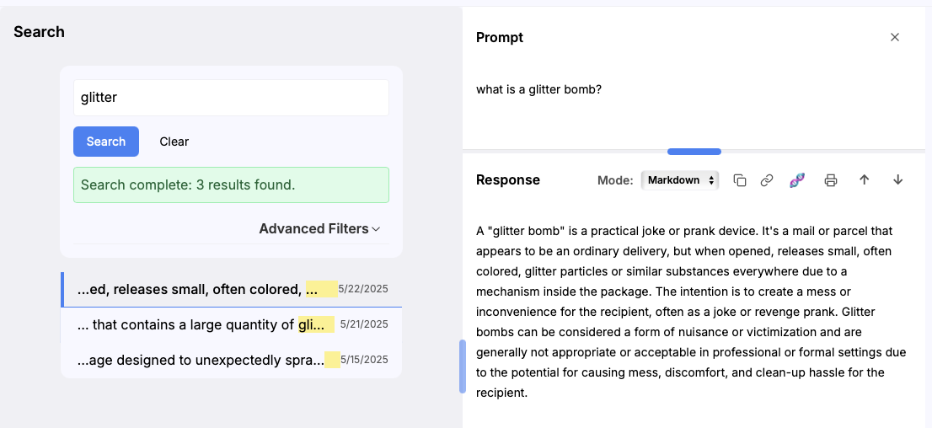Viewport: 932px width, 428px height.
Task: Expand Advanced Filters
Action: coord(319,229)
